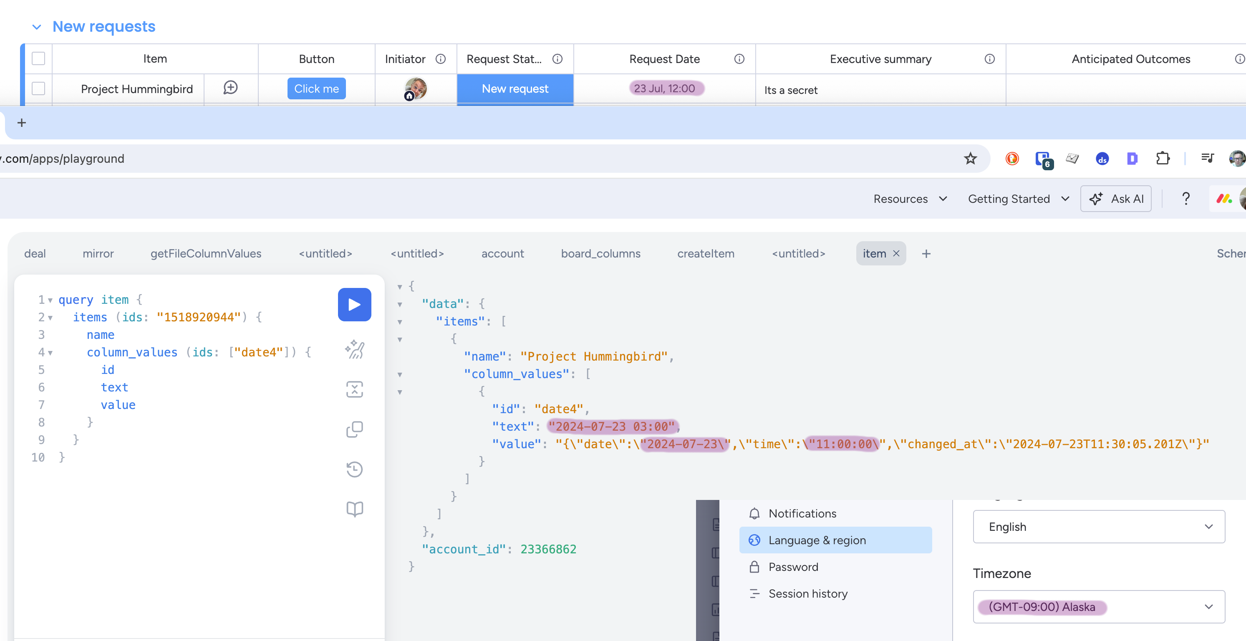Click Request Date column info icon
This screenshot has height=641, width=1246.
(739, 59)
